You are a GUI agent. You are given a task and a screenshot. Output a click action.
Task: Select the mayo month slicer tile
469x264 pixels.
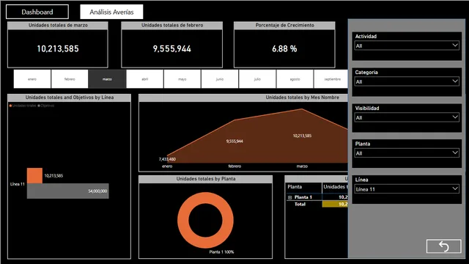tap(182, 79)
